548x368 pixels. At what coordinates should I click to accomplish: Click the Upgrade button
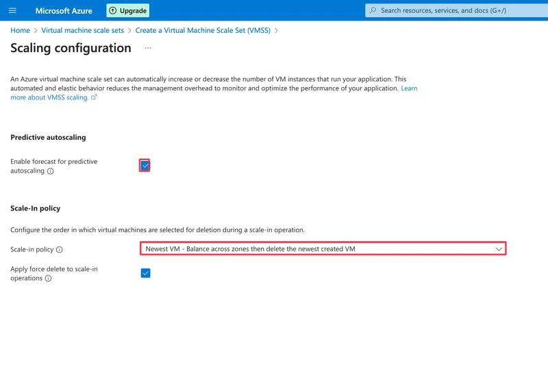click(x=128, y=10)
